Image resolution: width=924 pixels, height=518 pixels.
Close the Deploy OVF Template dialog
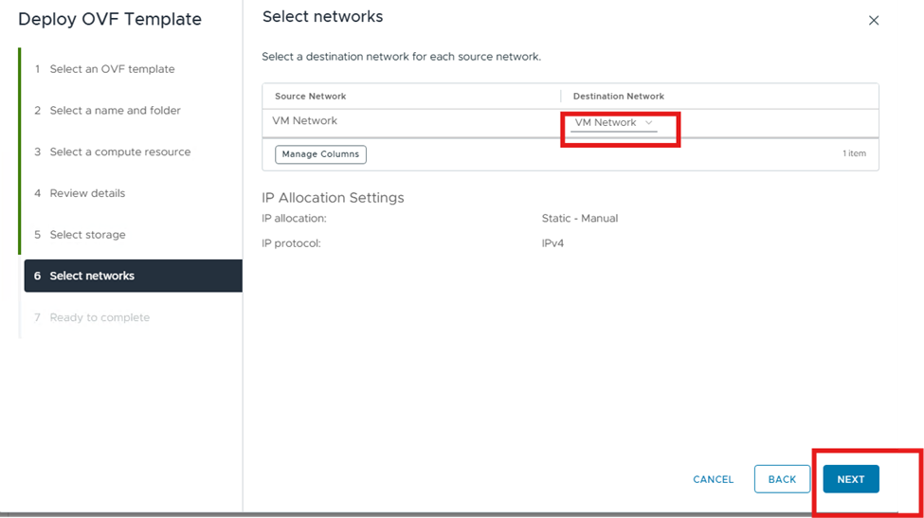(x=874, y=21)
